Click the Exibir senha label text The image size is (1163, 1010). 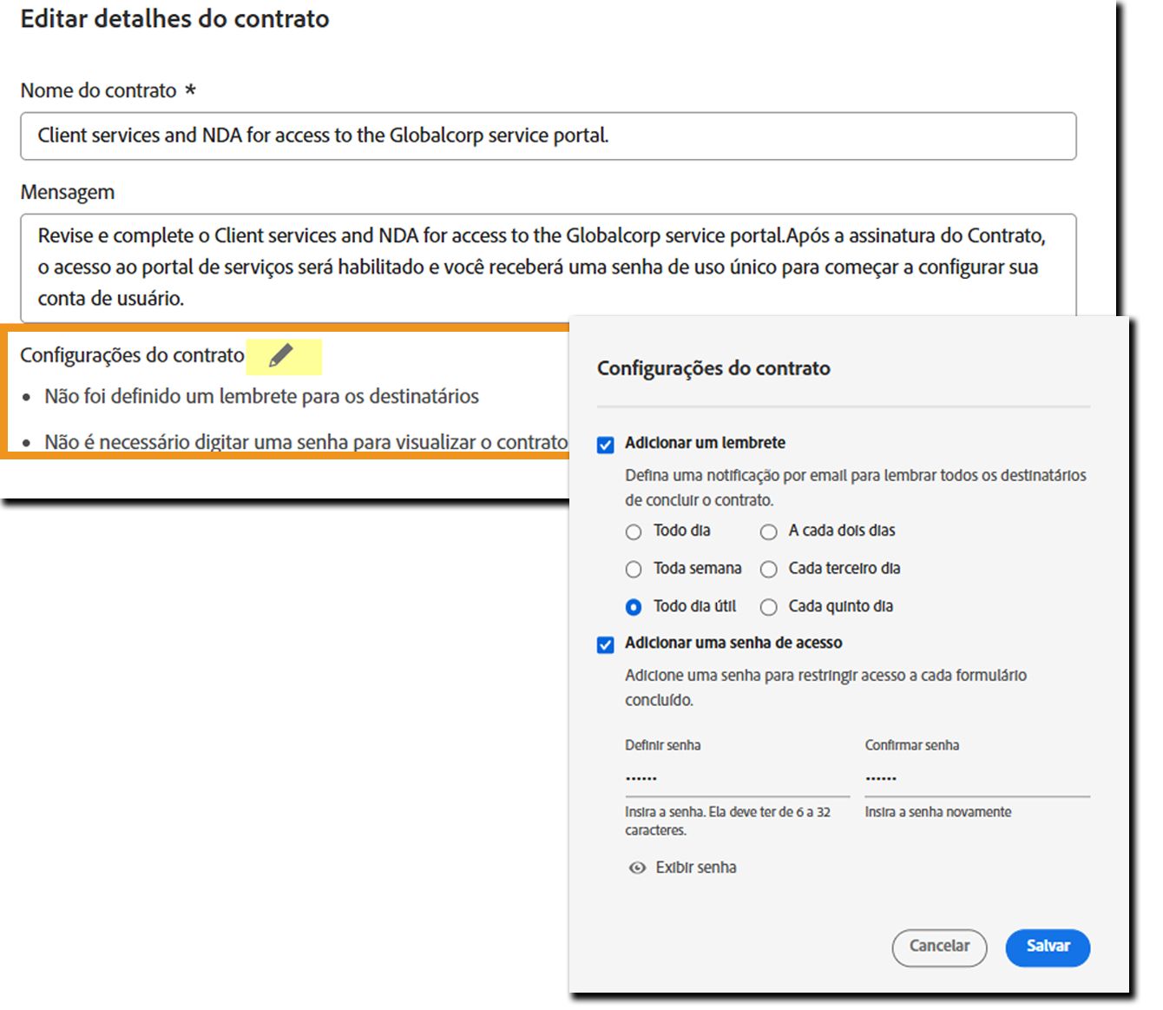[696, 868]
